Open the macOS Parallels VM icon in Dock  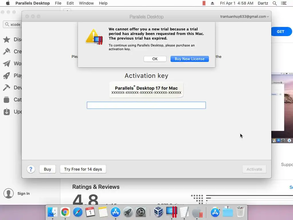[197, 212]
